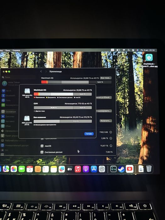
Task: Open Control Center in menu bar
Action: [133, 50]
